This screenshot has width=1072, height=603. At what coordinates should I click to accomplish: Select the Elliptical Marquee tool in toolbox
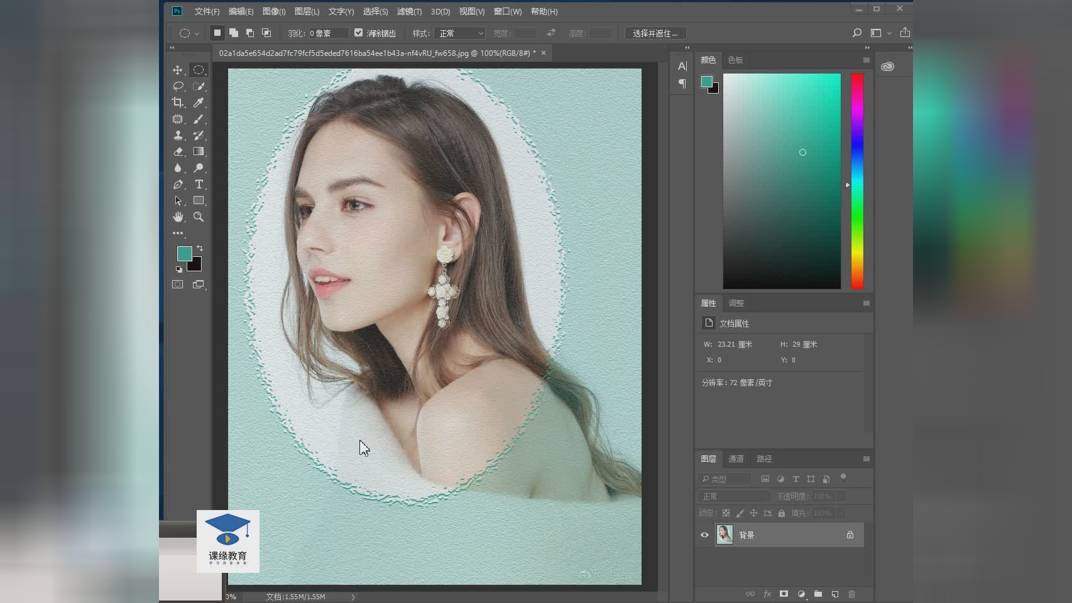[x=199, y=70]
